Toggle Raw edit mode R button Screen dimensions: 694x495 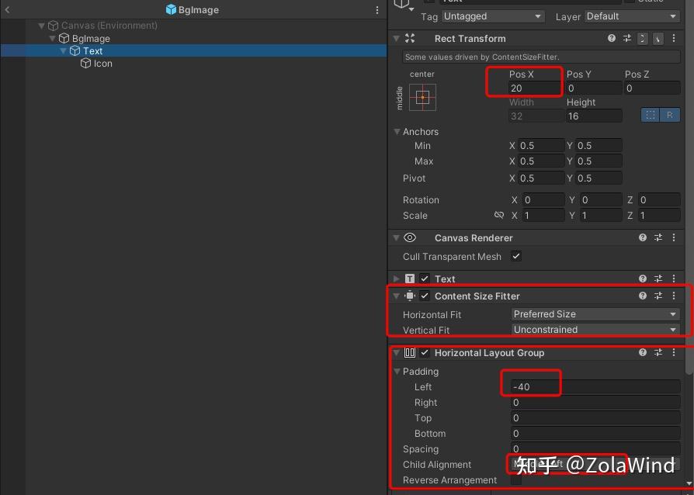click(670, 116)
